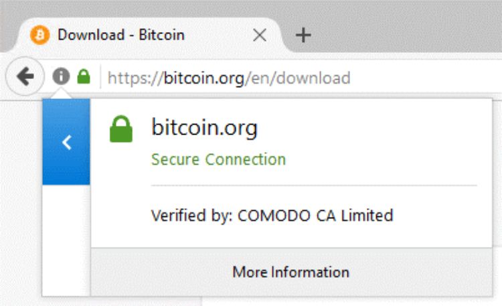Click the divider line under Secure Connection
The image size is (502, 306).
313,185
